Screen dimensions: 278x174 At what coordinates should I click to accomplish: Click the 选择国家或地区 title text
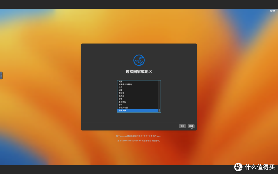(139, 71)
